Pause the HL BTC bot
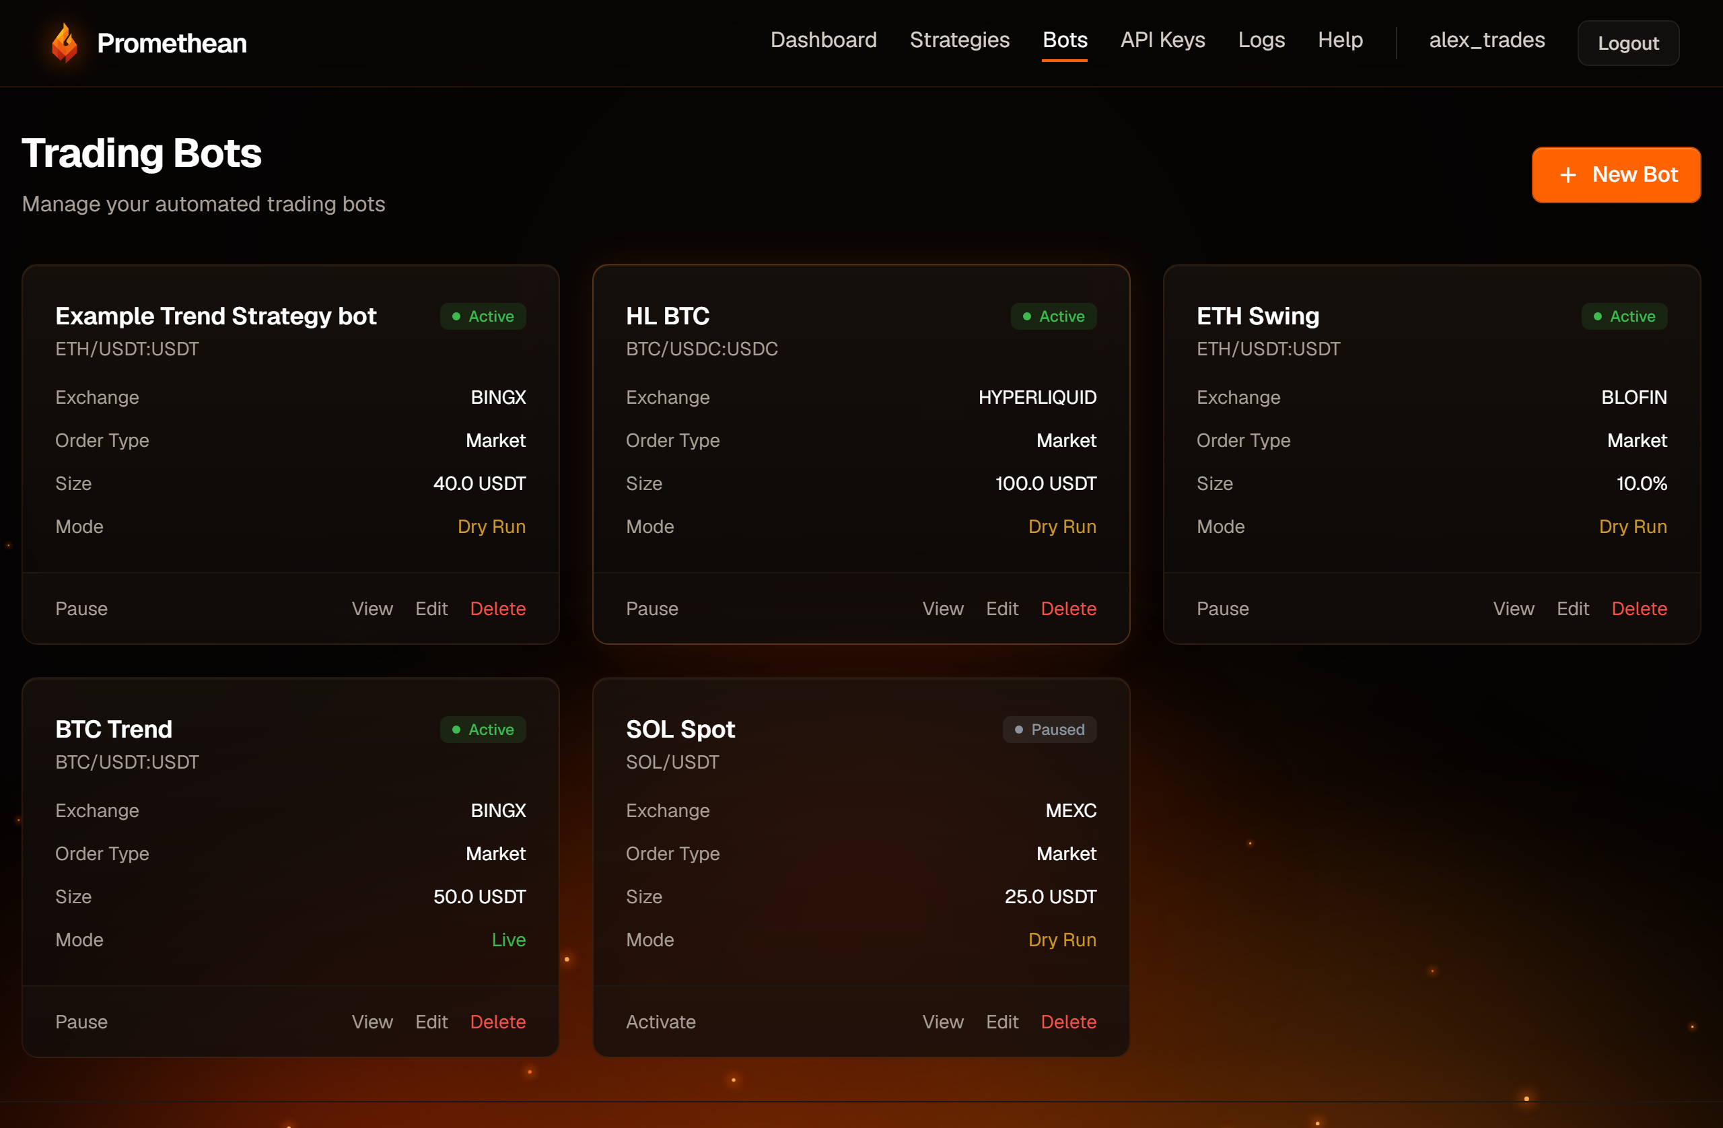Image resolution: width=1723 pixels, height=1128 pixels. pos(652,608)
